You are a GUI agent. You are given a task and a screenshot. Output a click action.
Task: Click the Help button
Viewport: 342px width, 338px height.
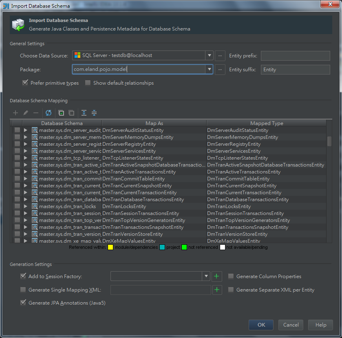point(320,325)
